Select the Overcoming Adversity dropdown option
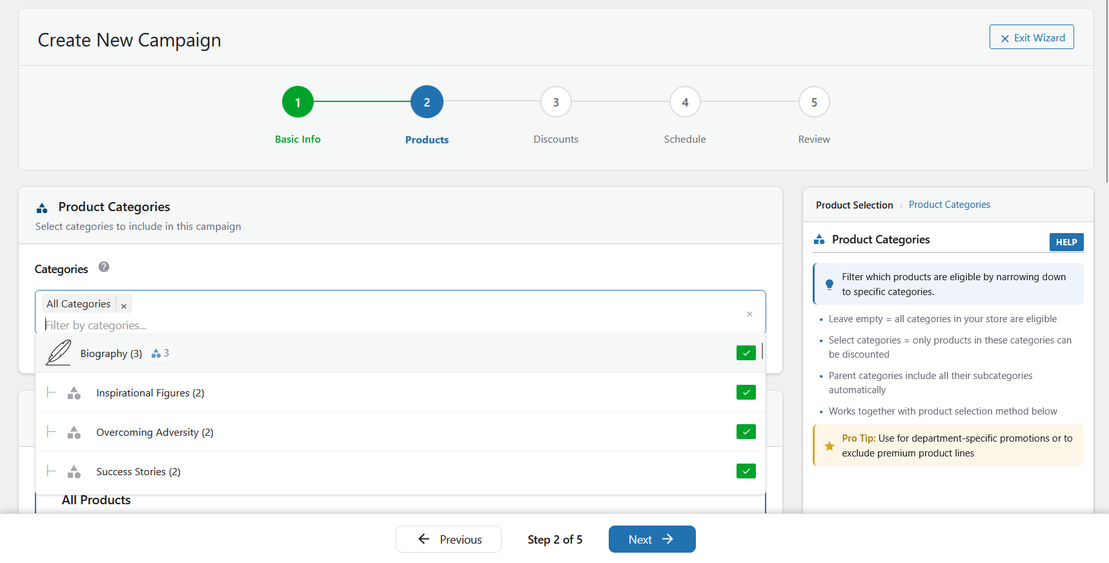This screenshot has width=1109, height=563. [155, 433]
